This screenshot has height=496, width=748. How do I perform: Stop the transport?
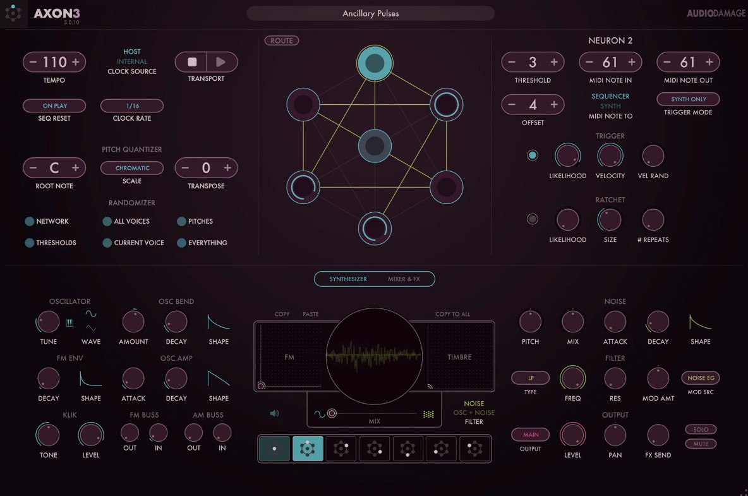click(192, 62)
